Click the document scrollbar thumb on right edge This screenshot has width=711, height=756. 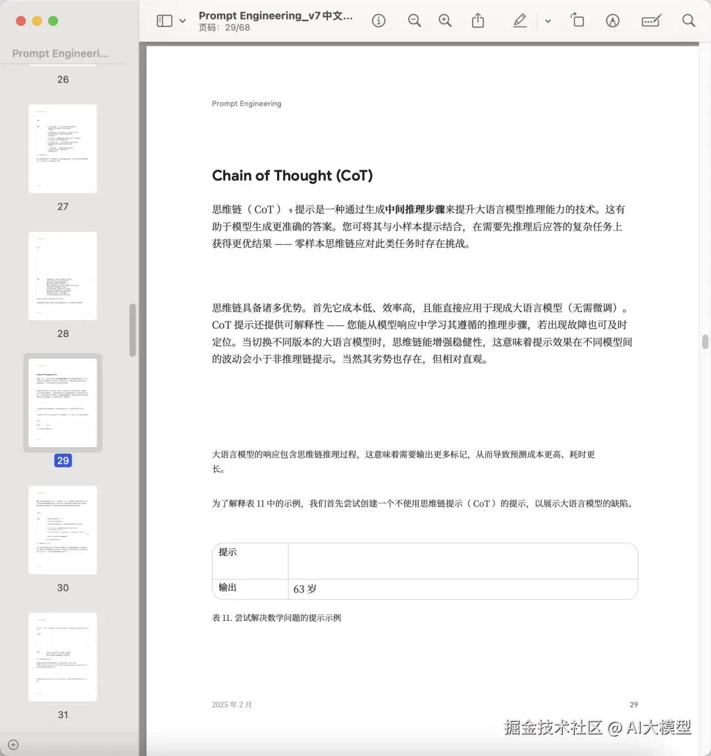pyautogui.click(x=705, y=341)
